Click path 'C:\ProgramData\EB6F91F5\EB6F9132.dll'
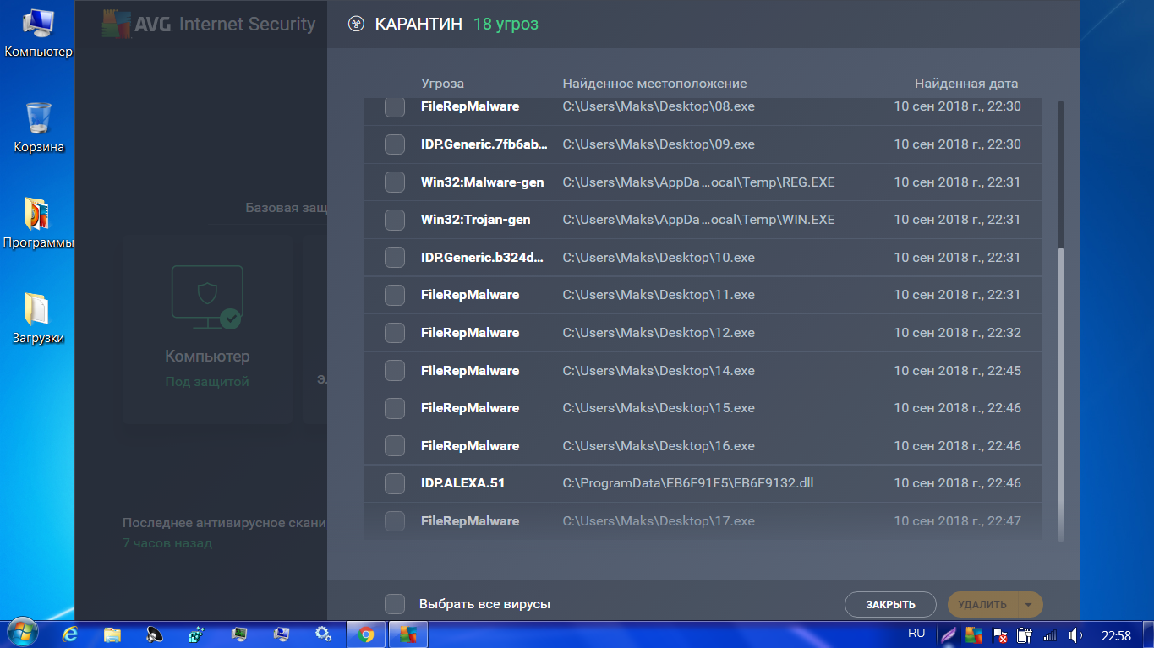This screenshot has height=648, width=1154. click(688, 483)
